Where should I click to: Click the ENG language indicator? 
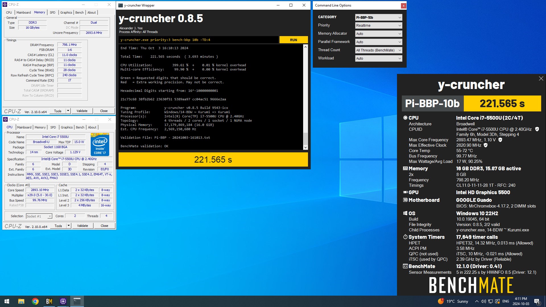pos(506,301)
